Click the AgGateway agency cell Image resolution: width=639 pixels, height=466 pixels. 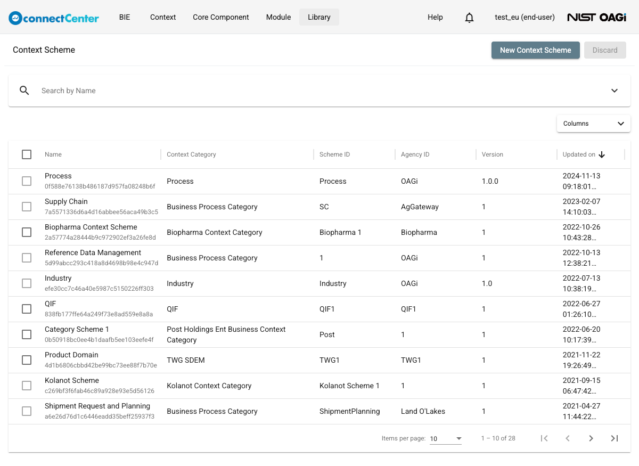tap(420, 207)
